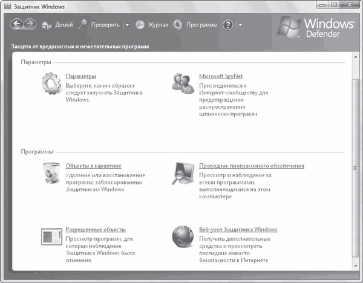The width and height of the screenshot is (363, 283).
Task: Click text 'Выберите, каким образом'
Action: pyautogui.click(x=100, y=86)
